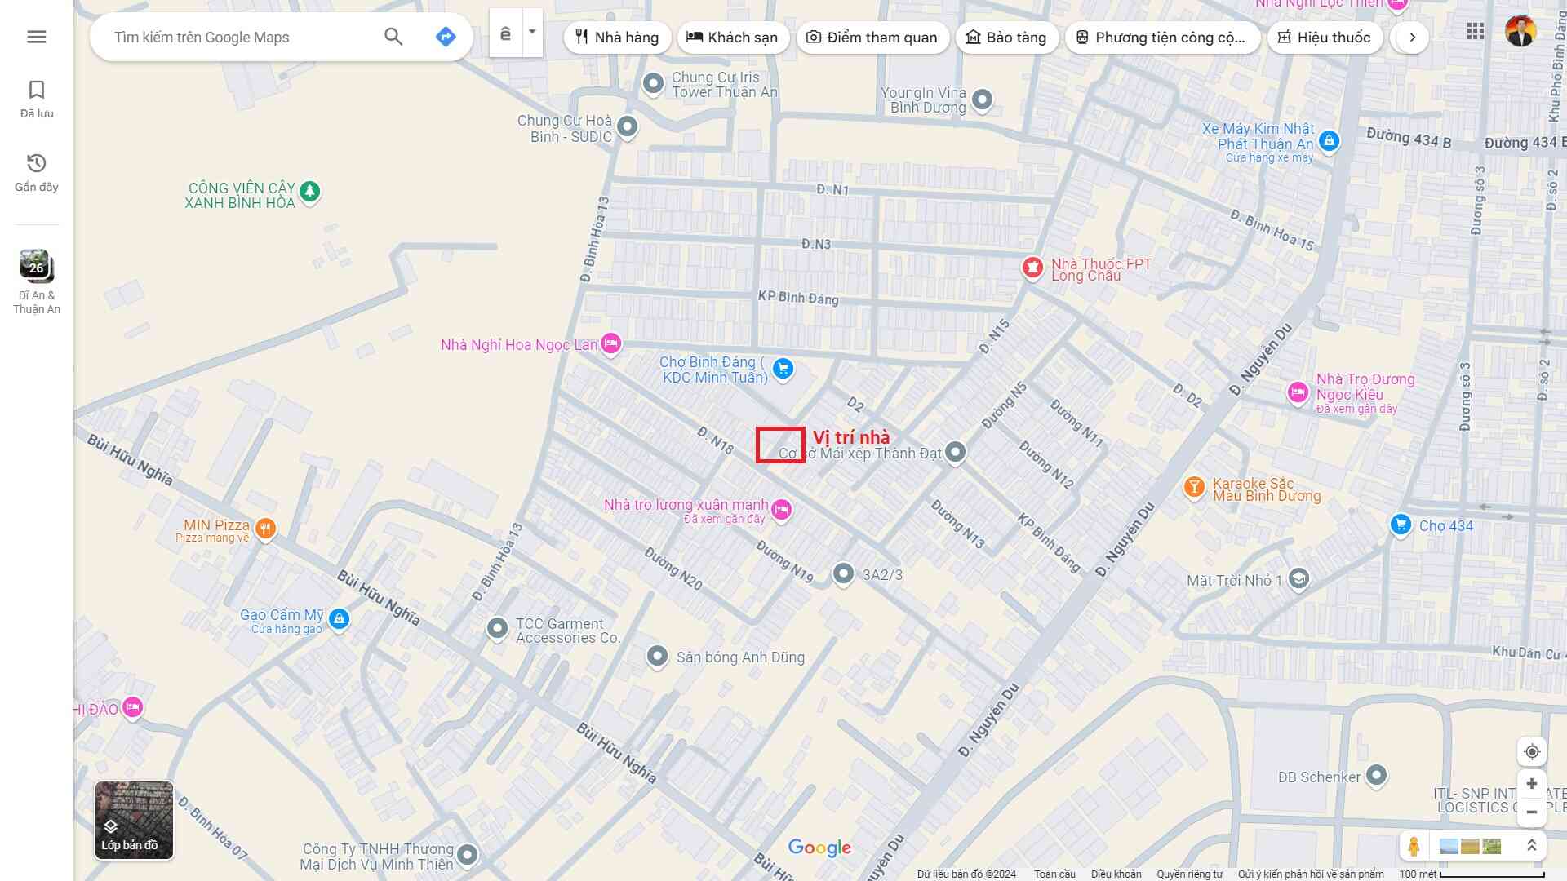Expand the imagery strip double chevron

point(1532,846)
